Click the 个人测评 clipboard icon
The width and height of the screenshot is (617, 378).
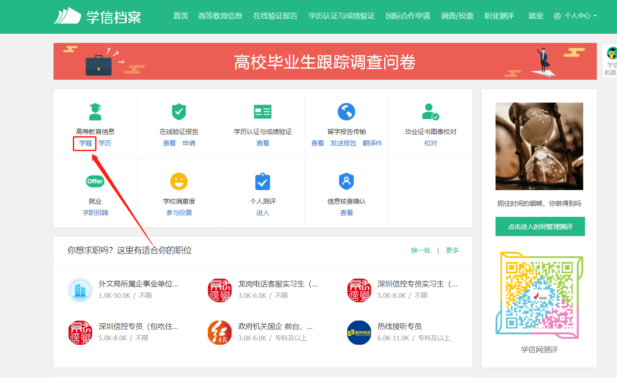(x=263, y=181)
